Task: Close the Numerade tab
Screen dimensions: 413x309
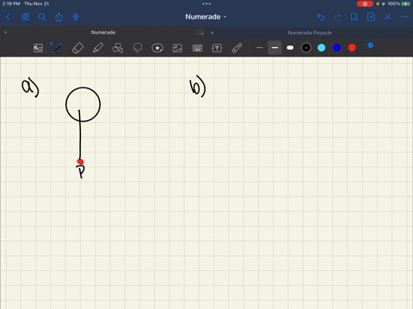Action: [6, 33]
